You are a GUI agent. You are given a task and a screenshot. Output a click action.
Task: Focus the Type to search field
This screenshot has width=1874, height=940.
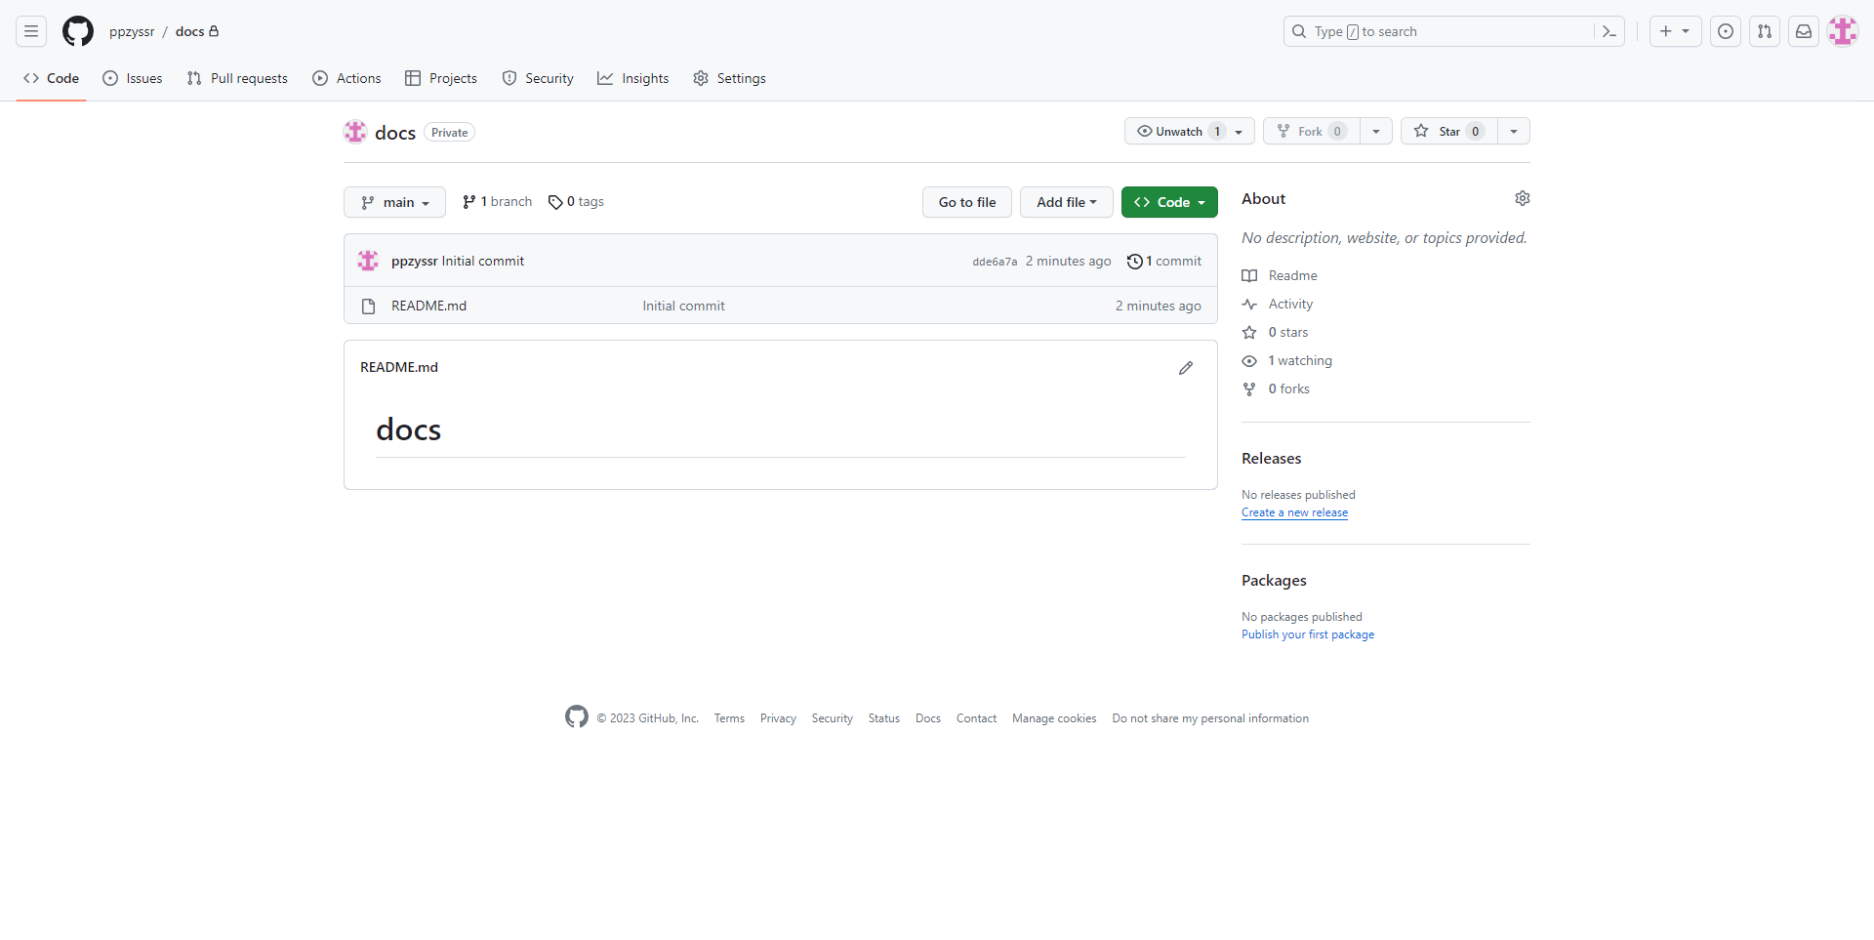pyautogui.click(x=1445, y=31)
